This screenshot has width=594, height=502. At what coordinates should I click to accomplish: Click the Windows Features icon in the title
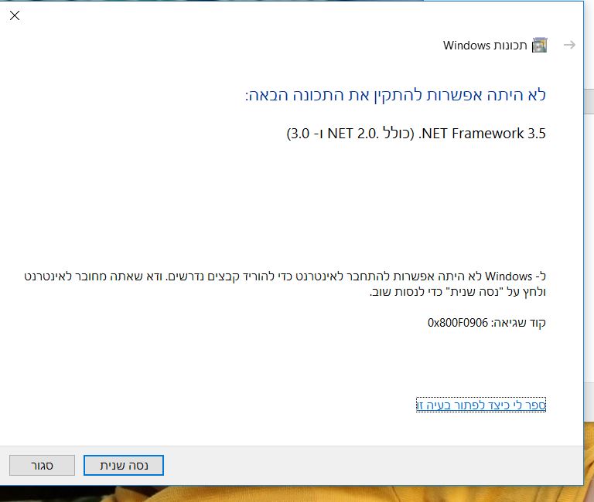coord(539,45)
